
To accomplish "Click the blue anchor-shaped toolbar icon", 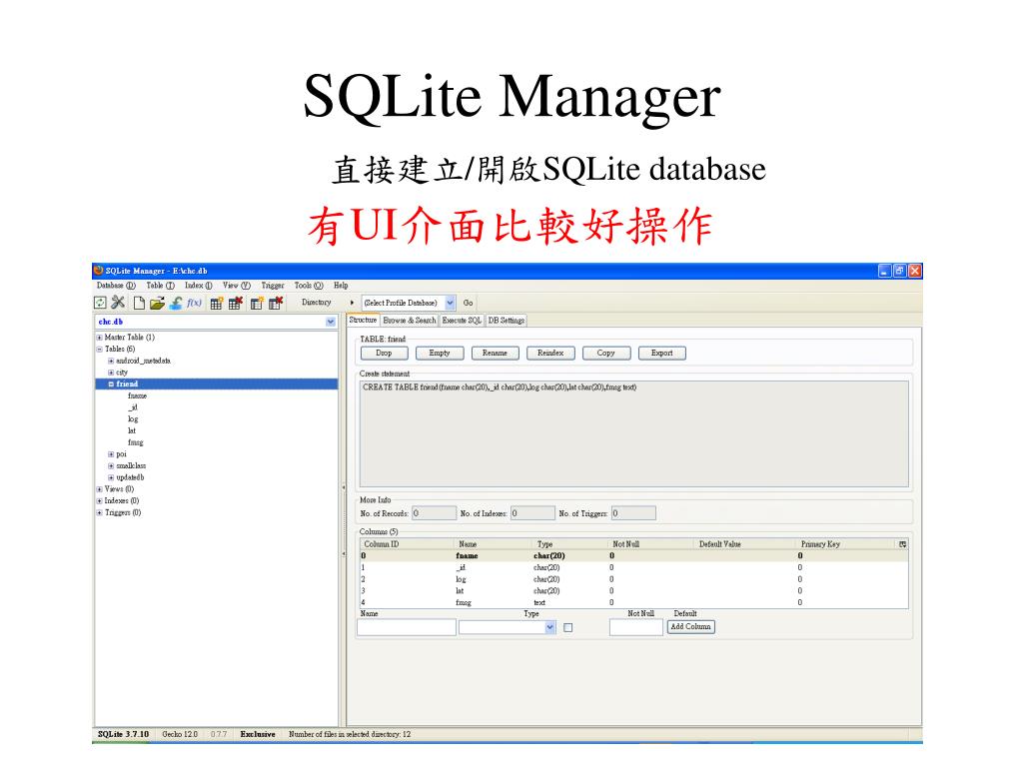I will pyautogui.click(x=176, y=304).
